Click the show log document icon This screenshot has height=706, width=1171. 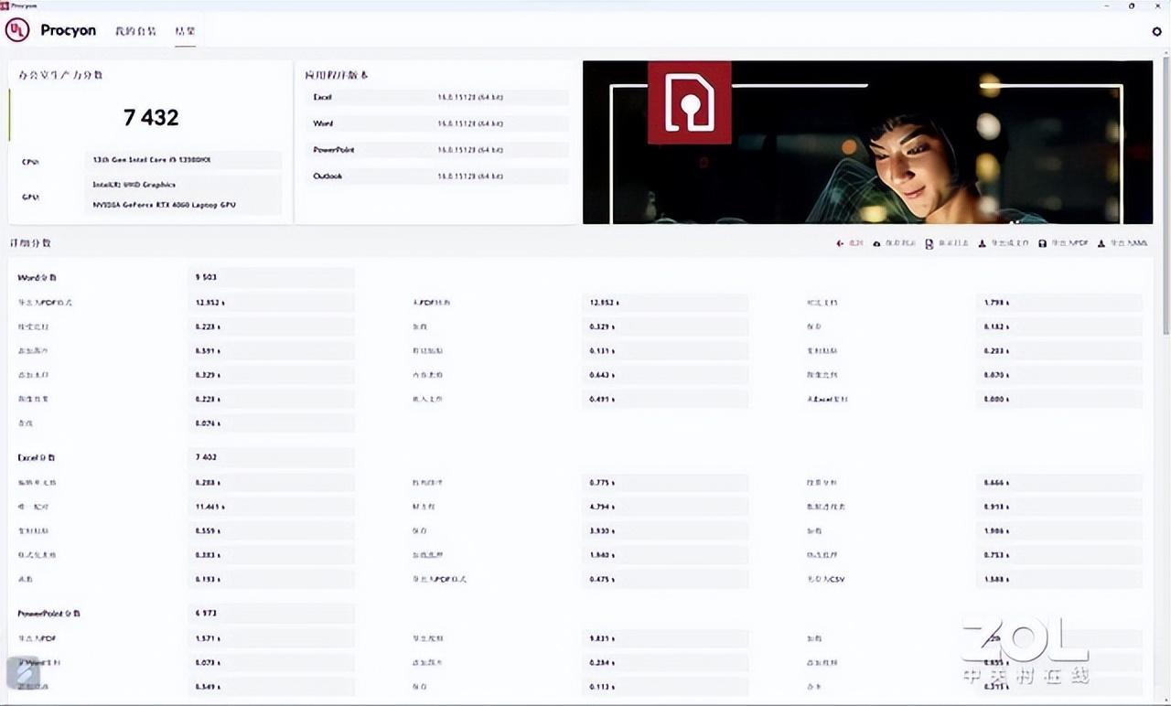(x=929, y=244)
